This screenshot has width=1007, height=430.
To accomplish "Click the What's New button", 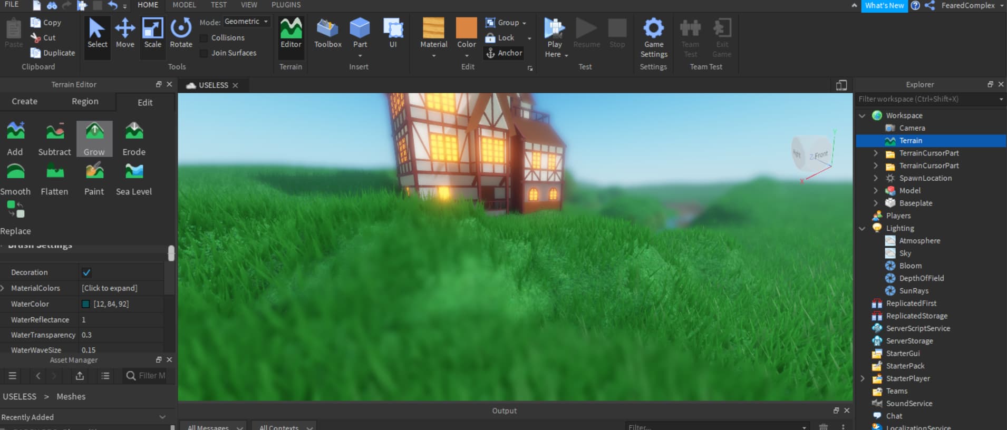I will pyautogui.click(x=884, y=5).
